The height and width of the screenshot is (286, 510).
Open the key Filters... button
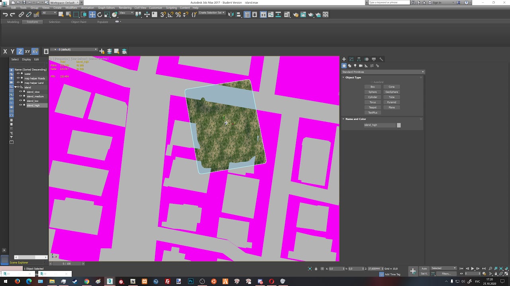coord(446,274)
